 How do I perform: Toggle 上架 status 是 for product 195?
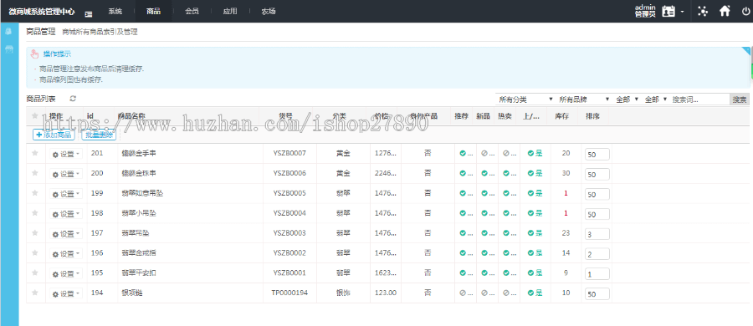535,273
